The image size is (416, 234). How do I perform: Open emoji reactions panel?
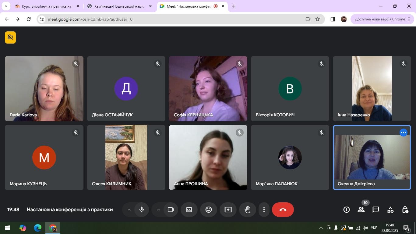[209, 210]
